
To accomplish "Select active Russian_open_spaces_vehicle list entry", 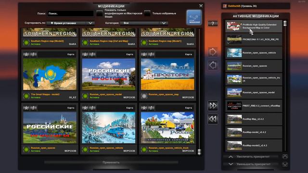I will (x=254, y=53).
